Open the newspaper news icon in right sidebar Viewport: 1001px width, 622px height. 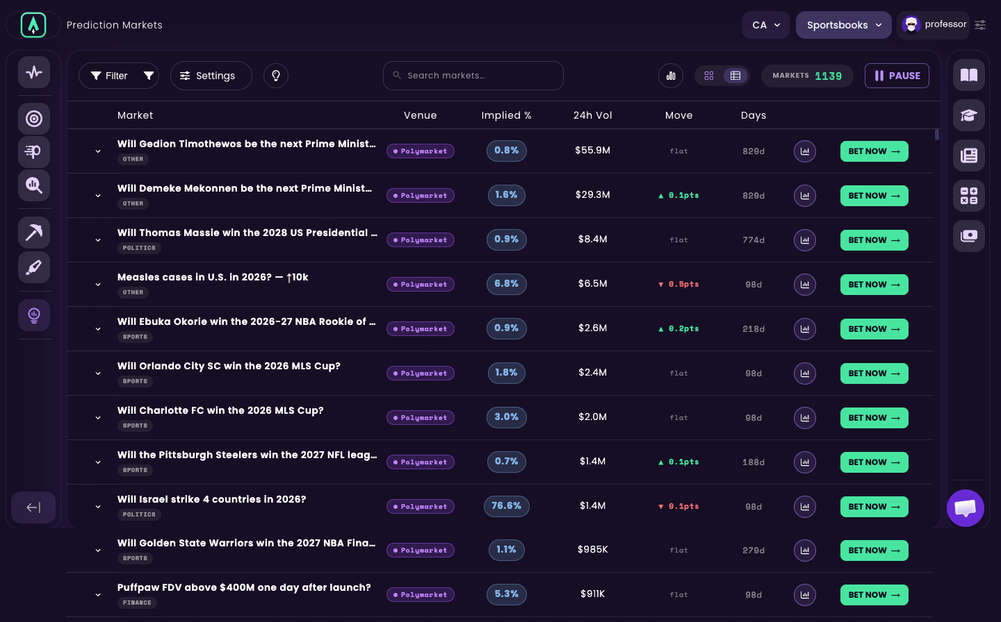click(x=969, y=155)
